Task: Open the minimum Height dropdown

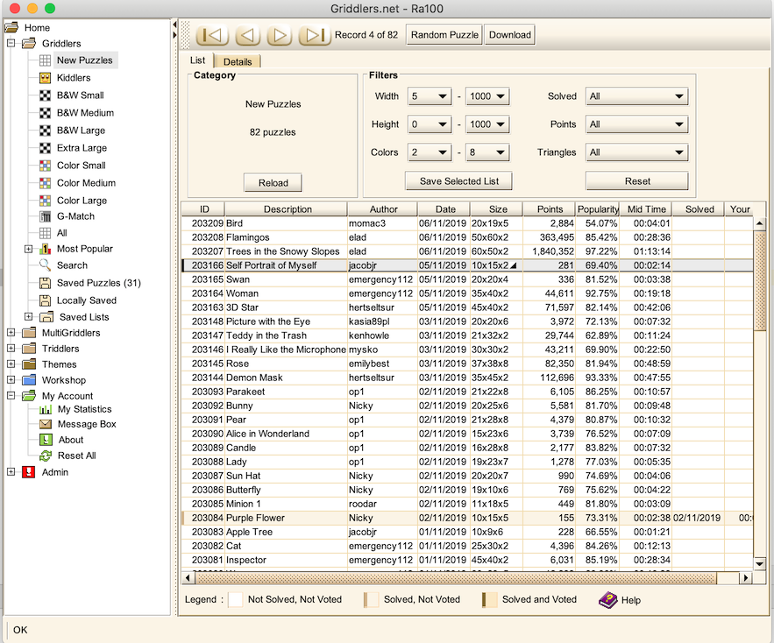Action: 429,124
